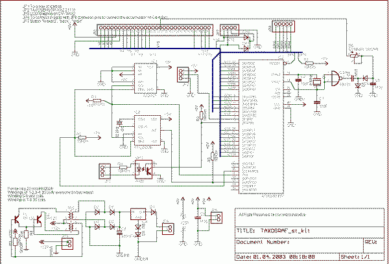Click the NAND gate symbol
This screenshot has width=389, height=264.
pos(337,78)
